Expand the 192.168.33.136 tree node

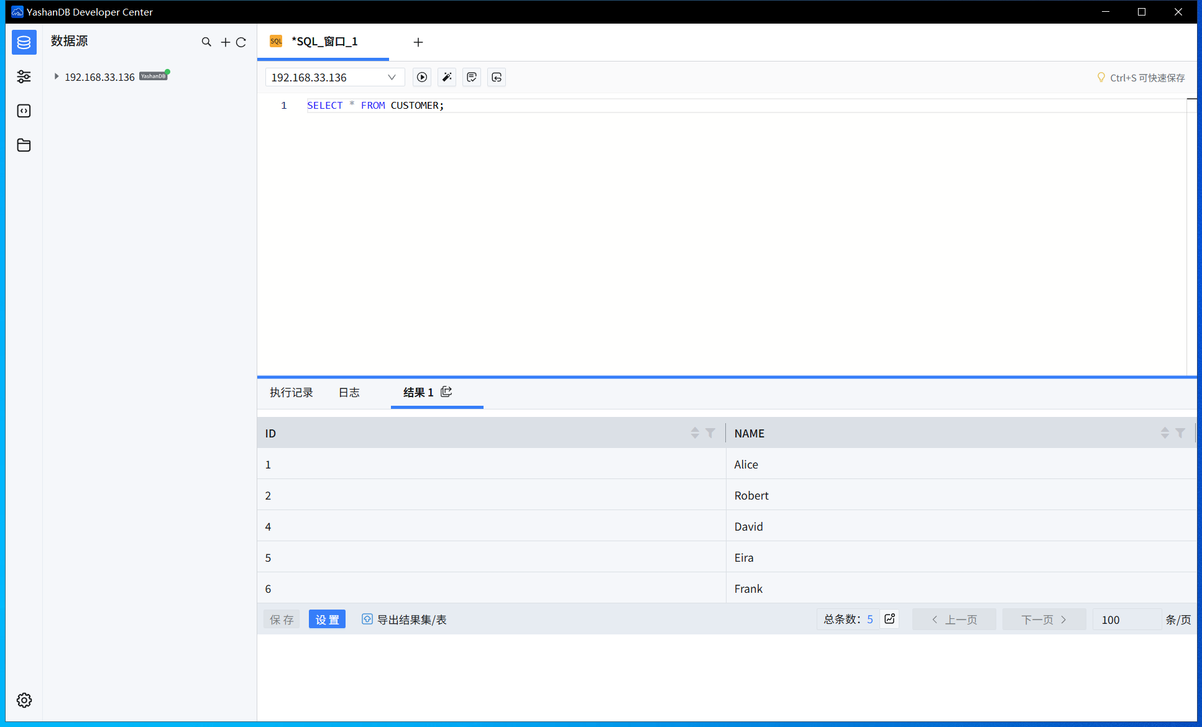click(57, 76)
